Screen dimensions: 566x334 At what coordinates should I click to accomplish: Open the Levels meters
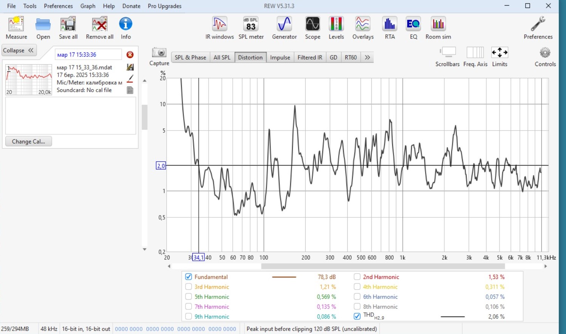coord(336,24)
